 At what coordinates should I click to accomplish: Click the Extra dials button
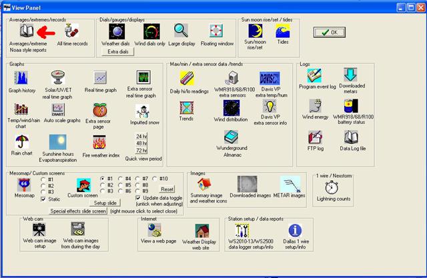(x=119, y=51)
